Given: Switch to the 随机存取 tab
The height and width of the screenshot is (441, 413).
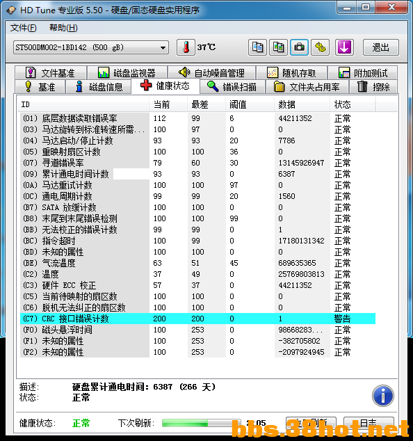Looking at the screenshot, I should tap(291, 73).
